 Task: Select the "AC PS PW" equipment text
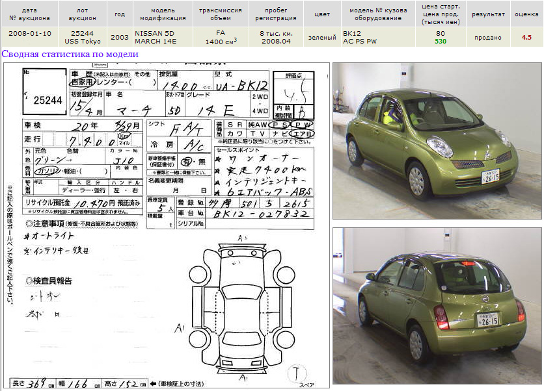tap(360, 41)
